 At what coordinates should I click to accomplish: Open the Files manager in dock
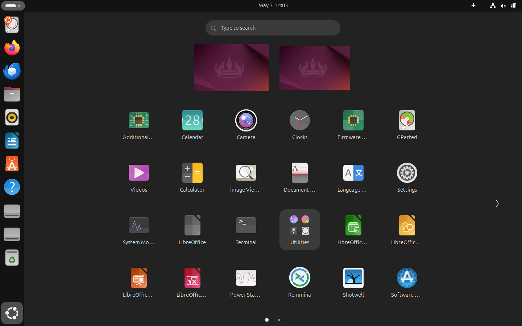coord(12,94)
